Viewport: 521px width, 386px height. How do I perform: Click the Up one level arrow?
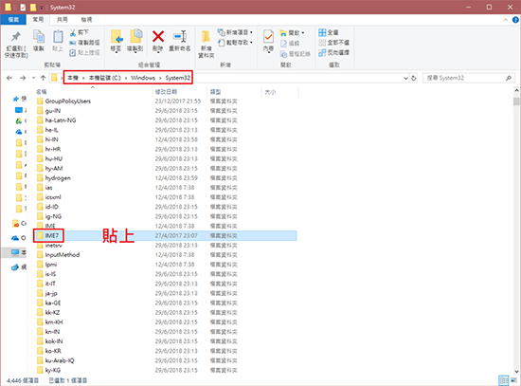[43, 78]
